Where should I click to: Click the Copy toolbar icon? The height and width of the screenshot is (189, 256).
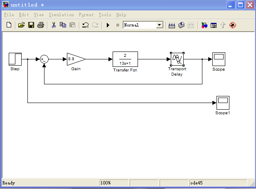tap(63, 25)
